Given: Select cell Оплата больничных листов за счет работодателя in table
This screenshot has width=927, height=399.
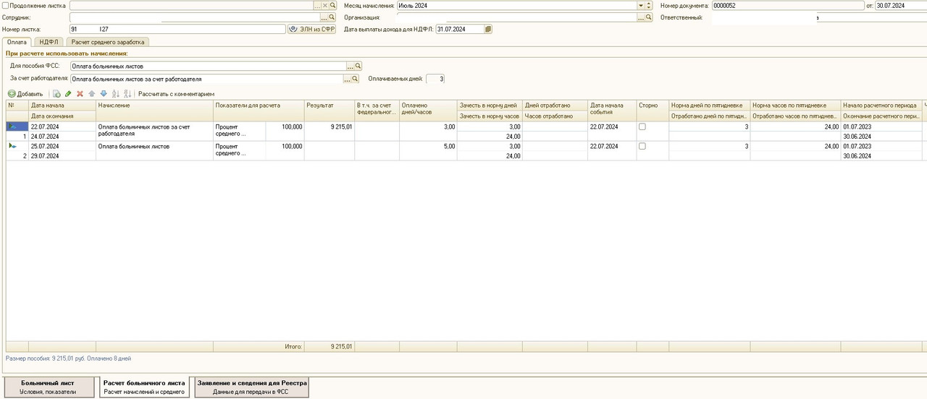Looking at the screenshot, I should [x=154, y=131].
